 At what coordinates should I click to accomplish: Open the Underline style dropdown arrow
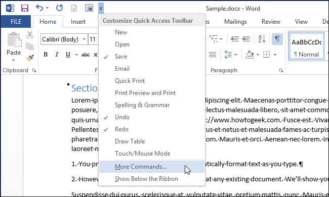(76, 55)
